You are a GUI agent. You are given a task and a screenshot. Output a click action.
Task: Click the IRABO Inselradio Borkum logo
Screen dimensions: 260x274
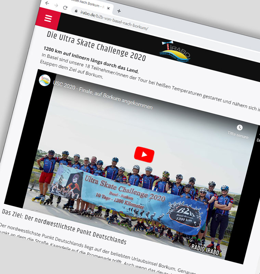click(x=175, y=51)
